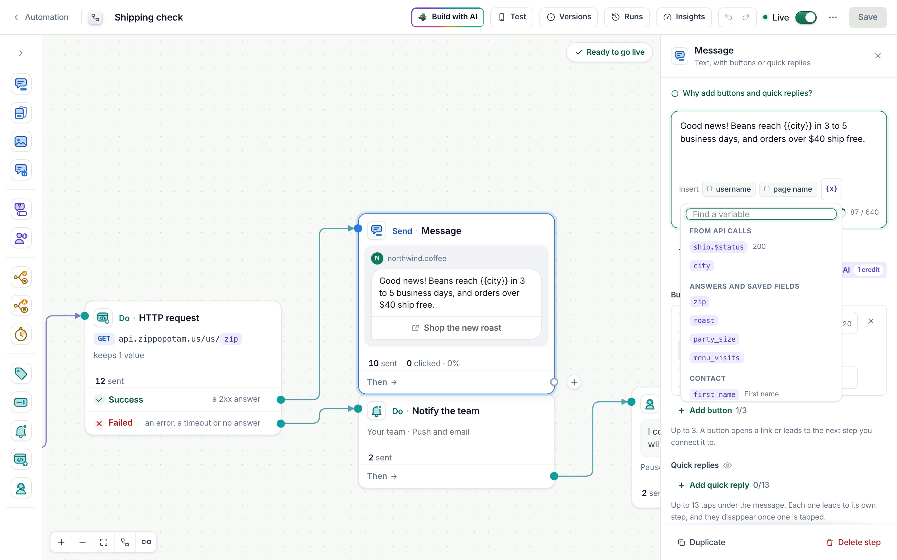The height and width of the screenshot is (560, 897).
Task: Toggle Quick replies eye visibility
Action: coord(728,465)
